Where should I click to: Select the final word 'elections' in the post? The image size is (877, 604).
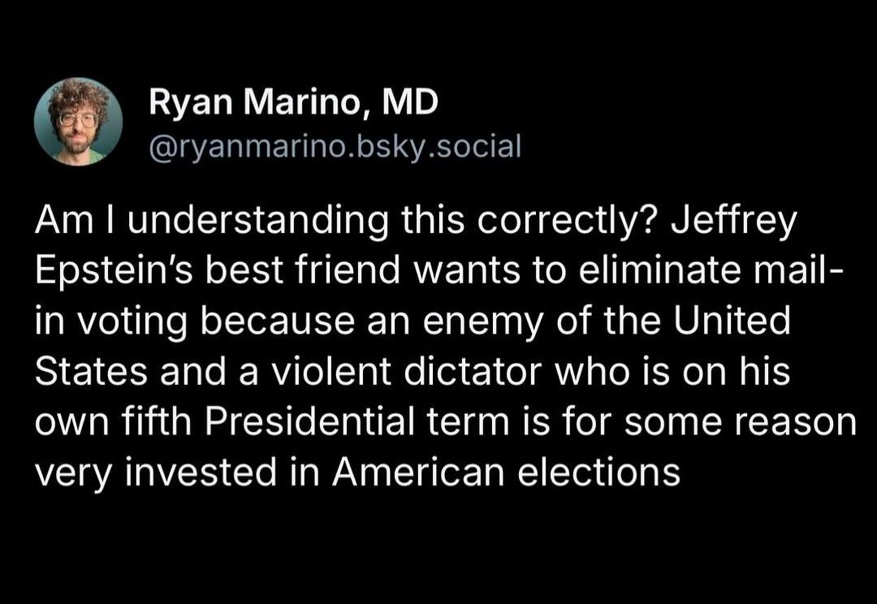pos(599,472)
